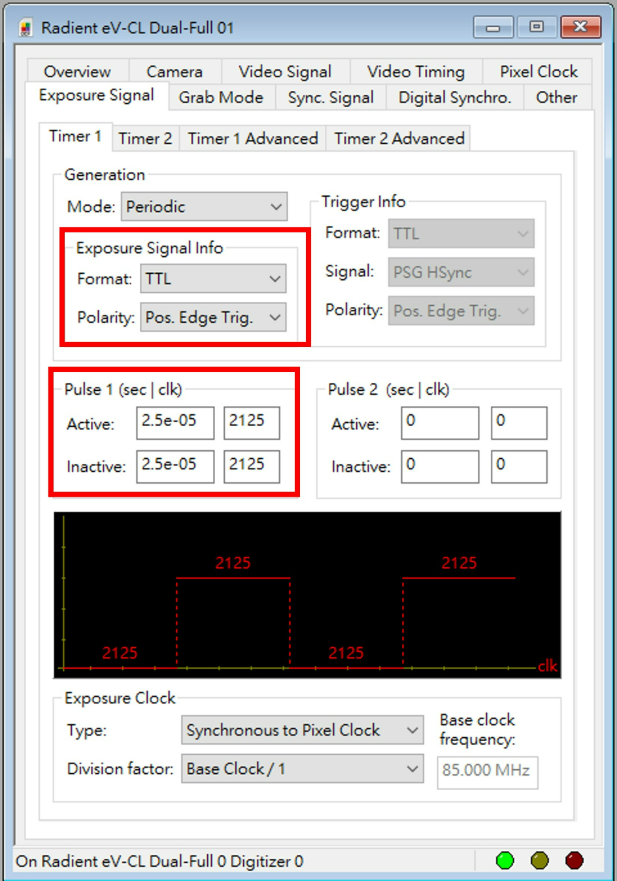Click the Trigger Signal dropdown showing PSG HSync

(x=461, y=273)
